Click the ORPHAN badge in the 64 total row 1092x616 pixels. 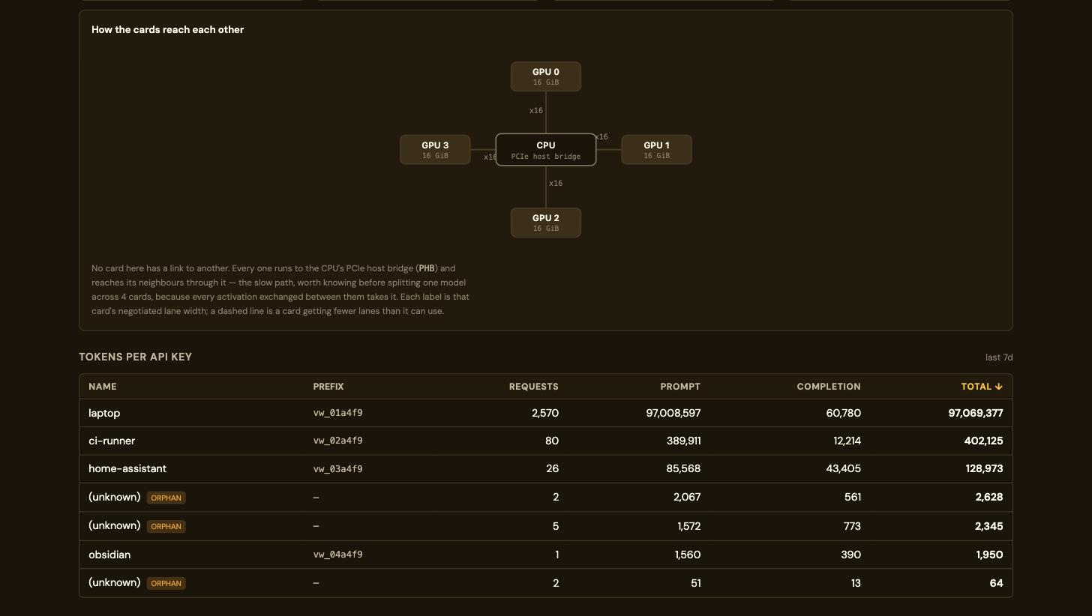click(x=166, y=583)
